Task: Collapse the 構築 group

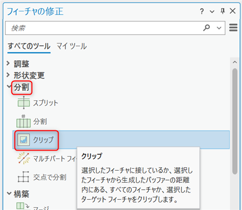Action: [9, 193]
